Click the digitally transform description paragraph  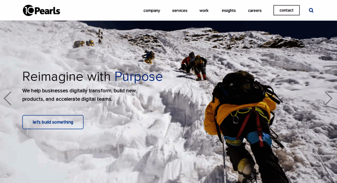79,95
